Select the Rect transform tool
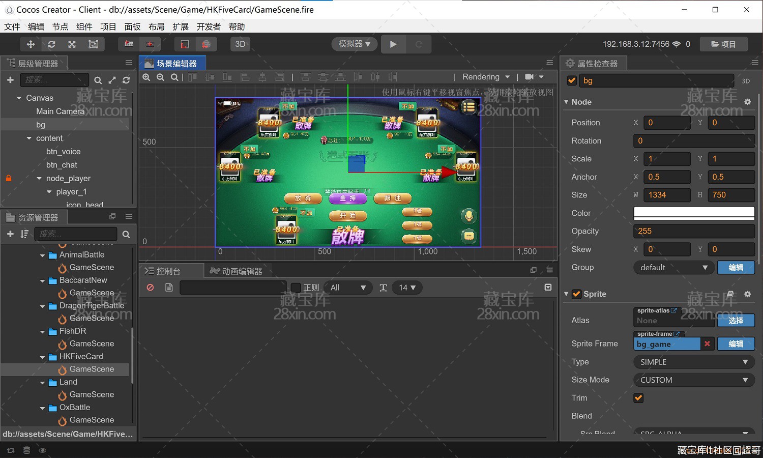This screenshot has width=763, height=458. (x=94, y=44)
